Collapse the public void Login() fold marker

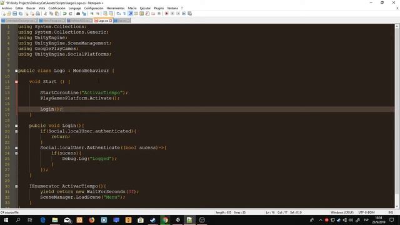pyautogui.click(x=16, y=126)
